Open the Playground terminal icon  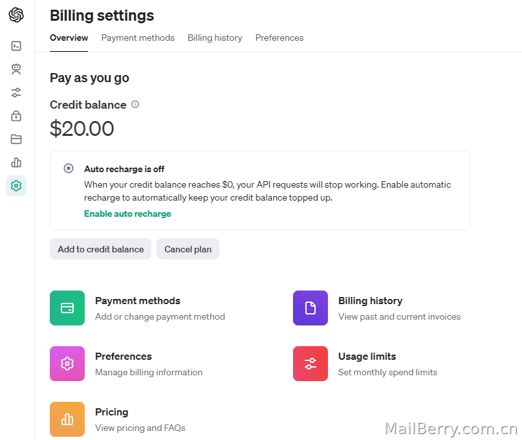16,46
